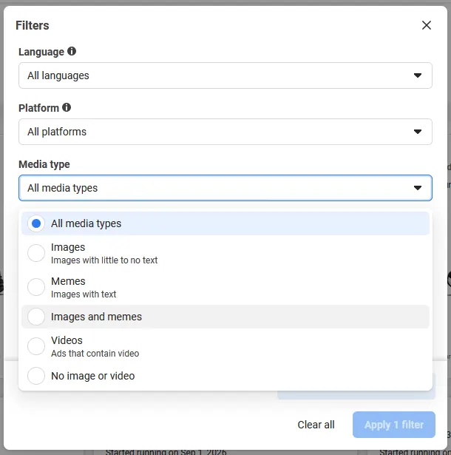Close the Filters dialog with the X
Image resolution: width=451 pixels, height=455 pixels.
tap(427, 25)
